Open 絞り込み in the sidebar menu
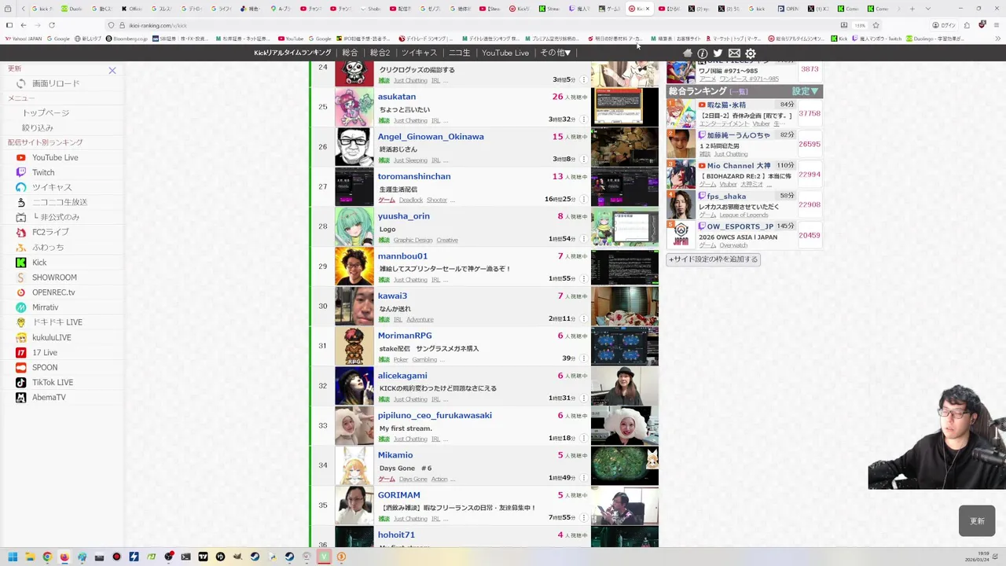This screenshot has width=1006, height=566. (x=38, y=127)
